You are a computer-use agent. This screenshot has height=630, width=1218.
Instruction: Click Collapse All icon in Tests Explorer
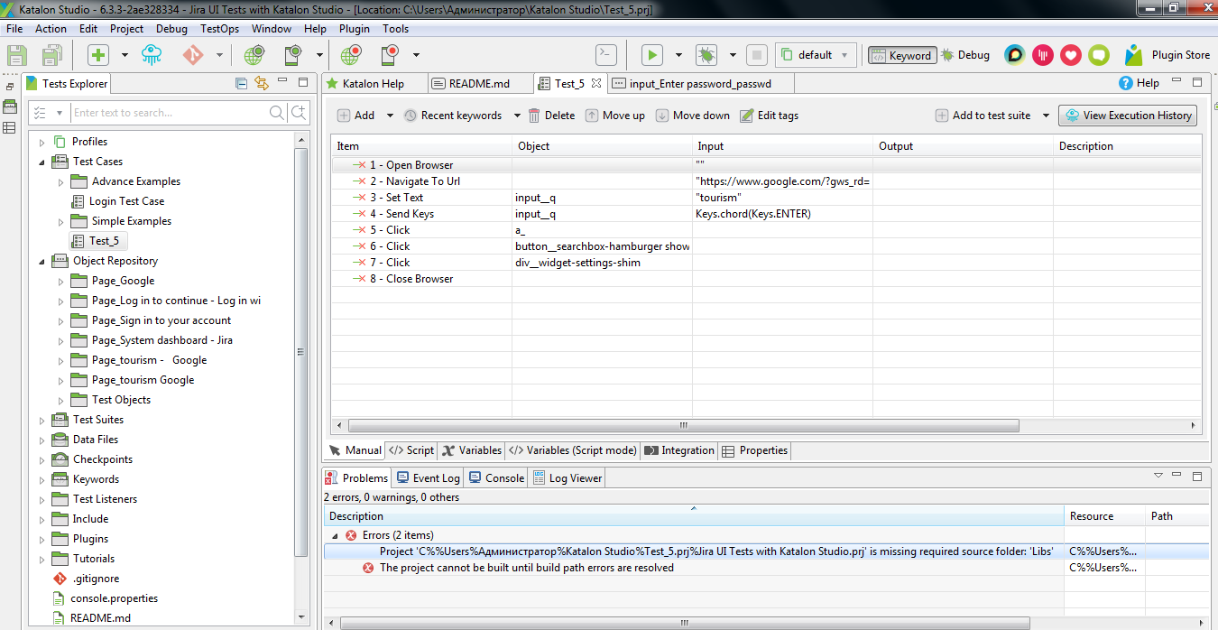(x=241, y=83)
